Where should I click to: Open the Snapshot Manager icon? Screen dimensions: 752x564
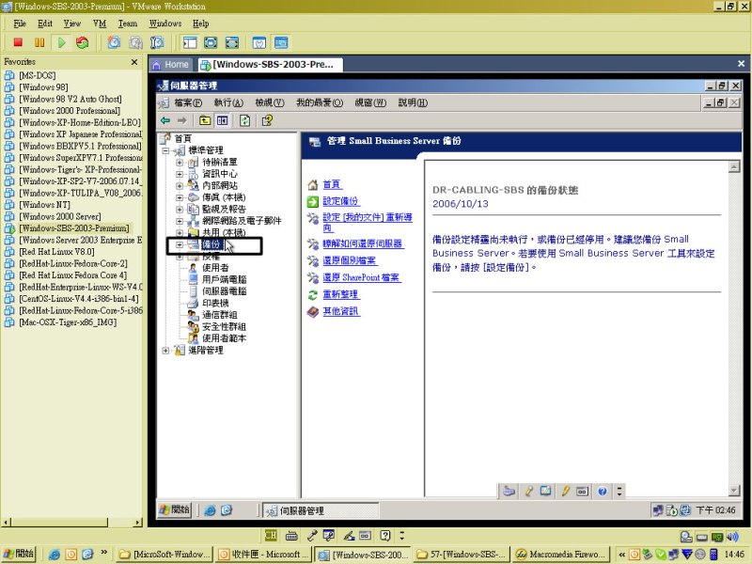click(x=157, y=42)
